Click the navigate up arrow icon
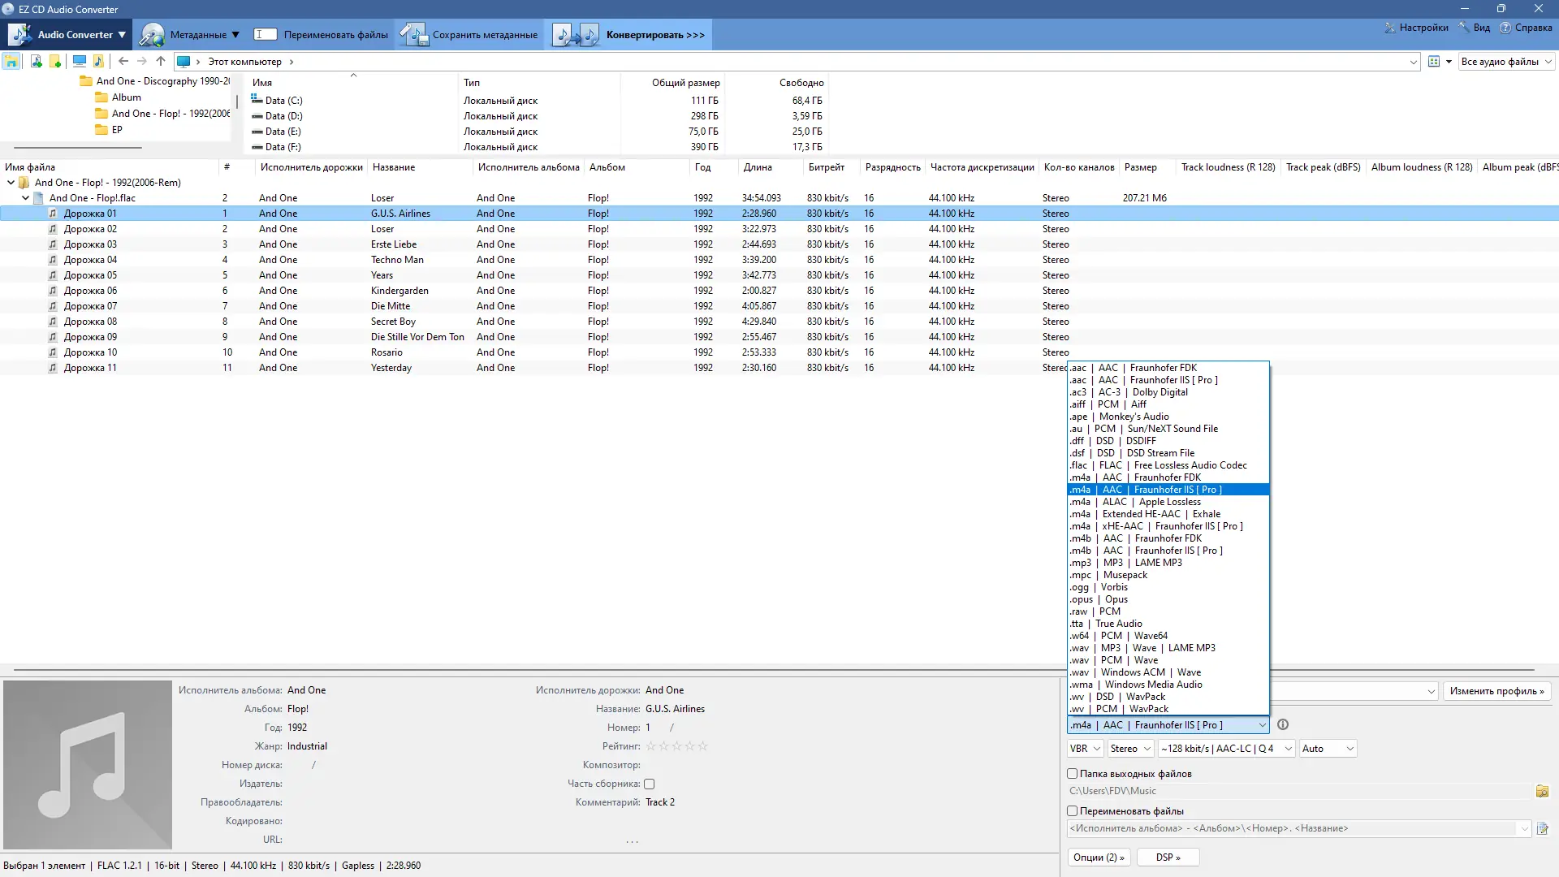The width and height of the screenshot is (1559, 877). point(161,61)
